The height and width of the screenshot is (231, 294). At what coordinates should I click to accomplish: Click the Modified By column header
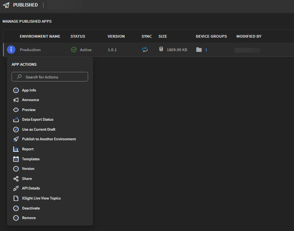(249, 37)
